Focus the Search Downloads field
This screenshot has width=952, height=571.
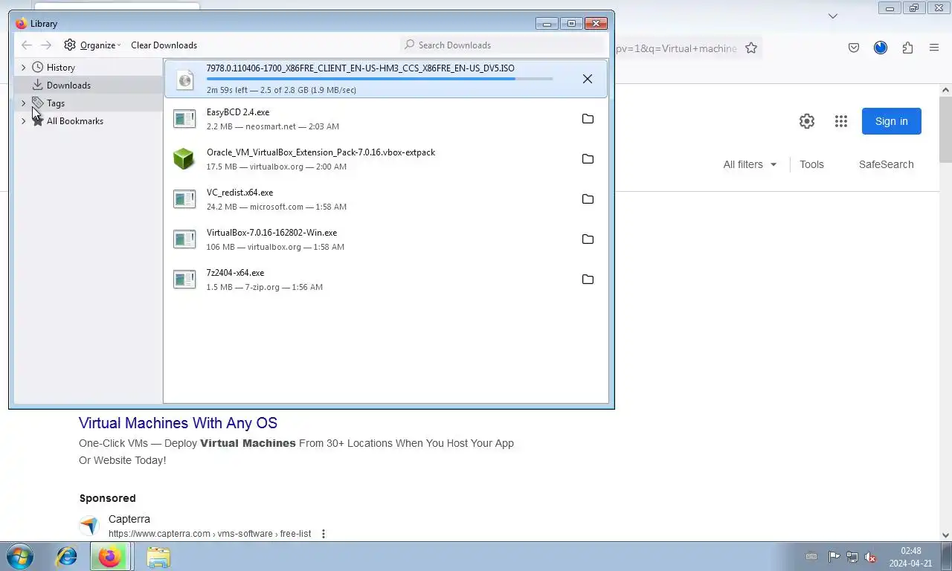(x=503, y=45)
